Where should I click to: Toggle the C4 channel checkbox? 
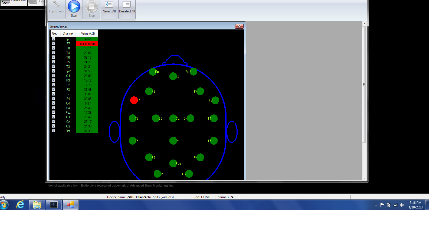pos(53,103)
